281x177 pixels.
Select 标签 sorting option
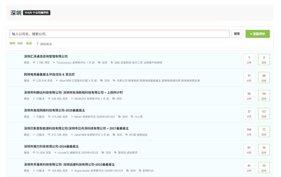[x=29, y=43]
